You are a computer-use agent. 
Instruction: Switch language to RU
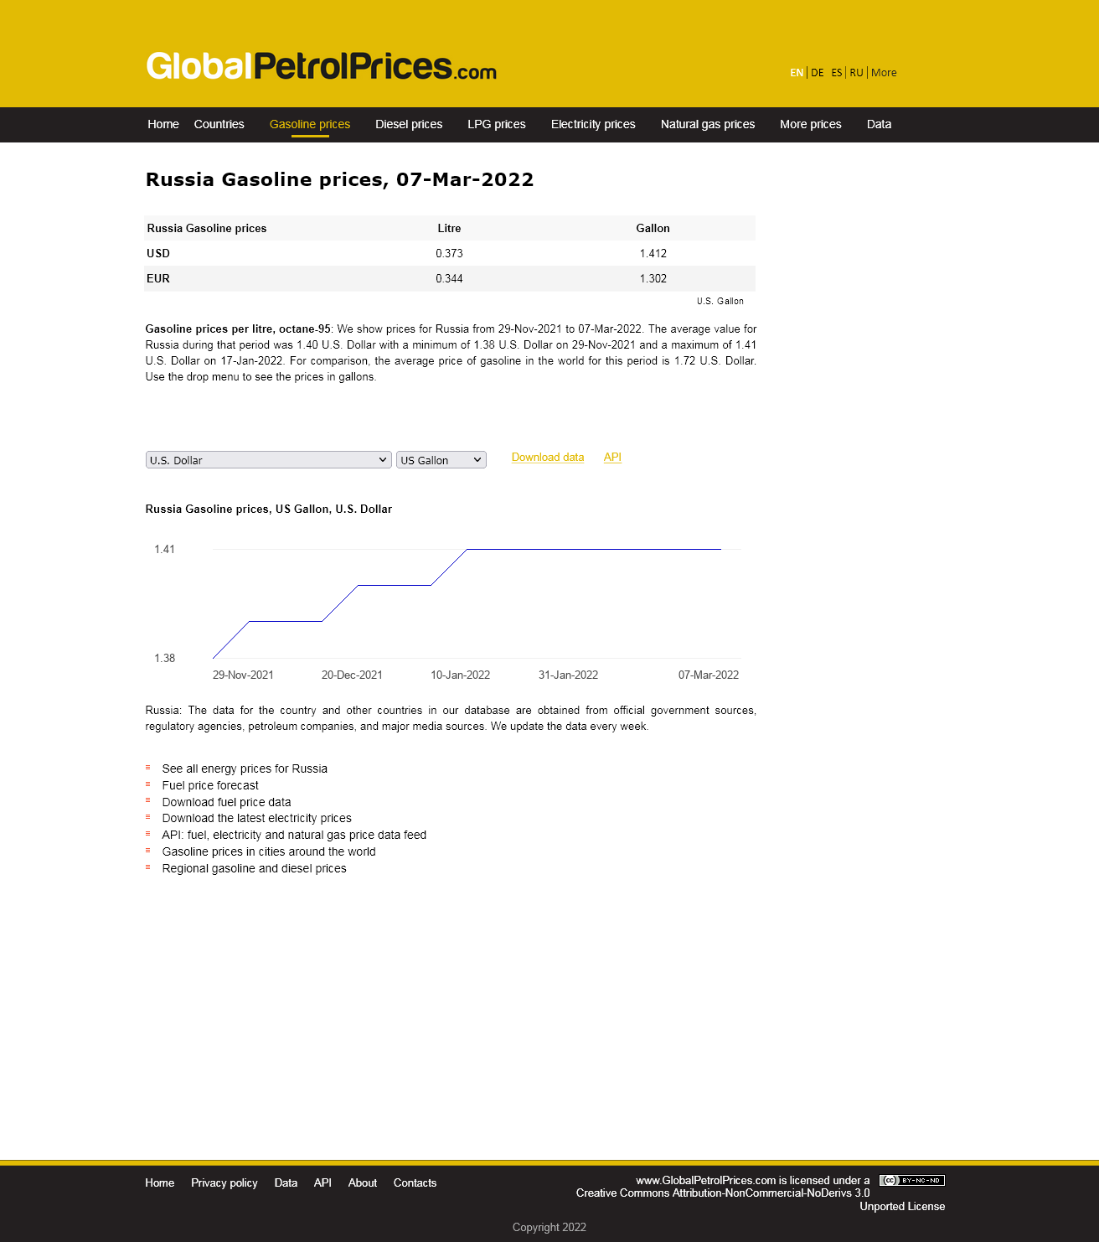[856, 73]
